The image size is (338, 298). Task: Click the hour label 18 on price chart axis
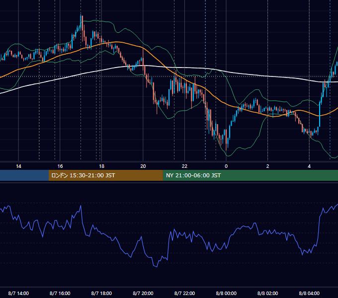[x=101, y=166]
